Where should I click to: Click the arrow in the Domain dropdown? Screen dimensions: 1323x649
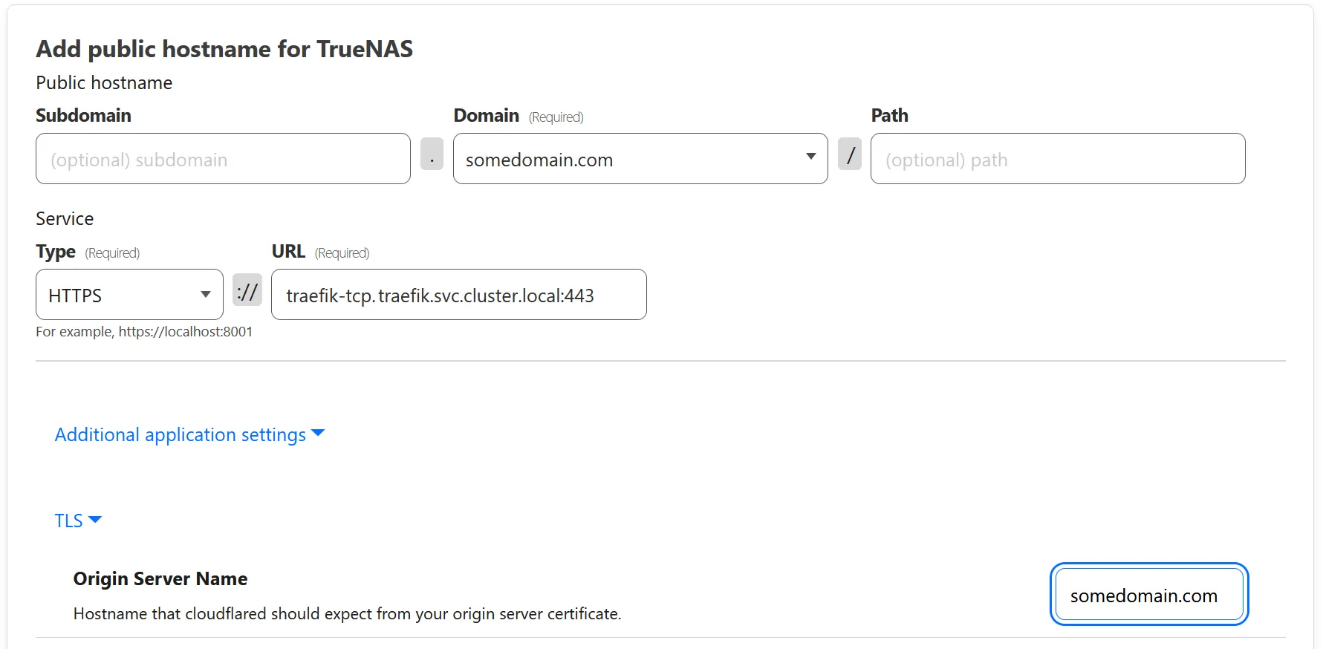point(810,157)
